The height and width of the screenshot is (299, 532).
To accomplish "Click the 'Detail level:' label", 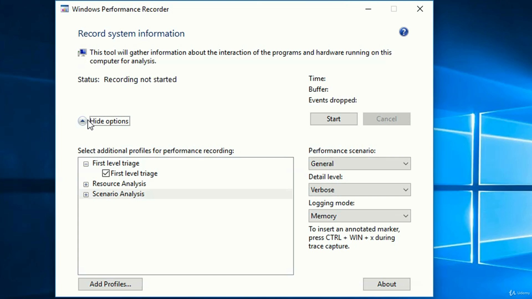I will (326, 177).
